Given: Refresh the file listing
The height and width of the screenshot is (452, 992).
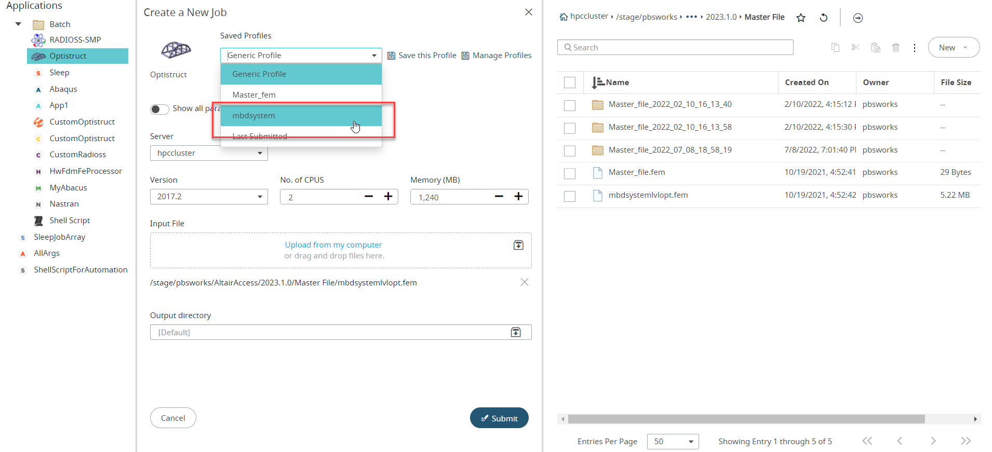Looking at the screenshot, I should tap(824, 18).
